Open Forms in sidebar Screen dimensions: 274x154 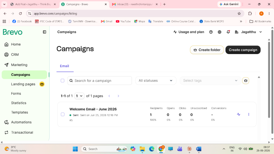click(16, 94)
